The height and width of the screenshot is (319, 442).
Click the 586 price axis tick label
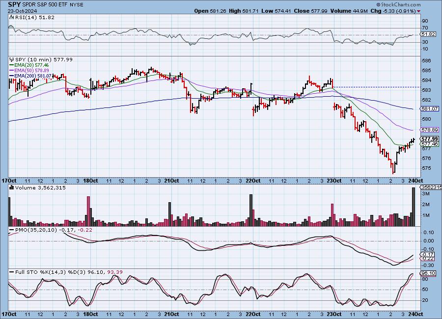426,60
